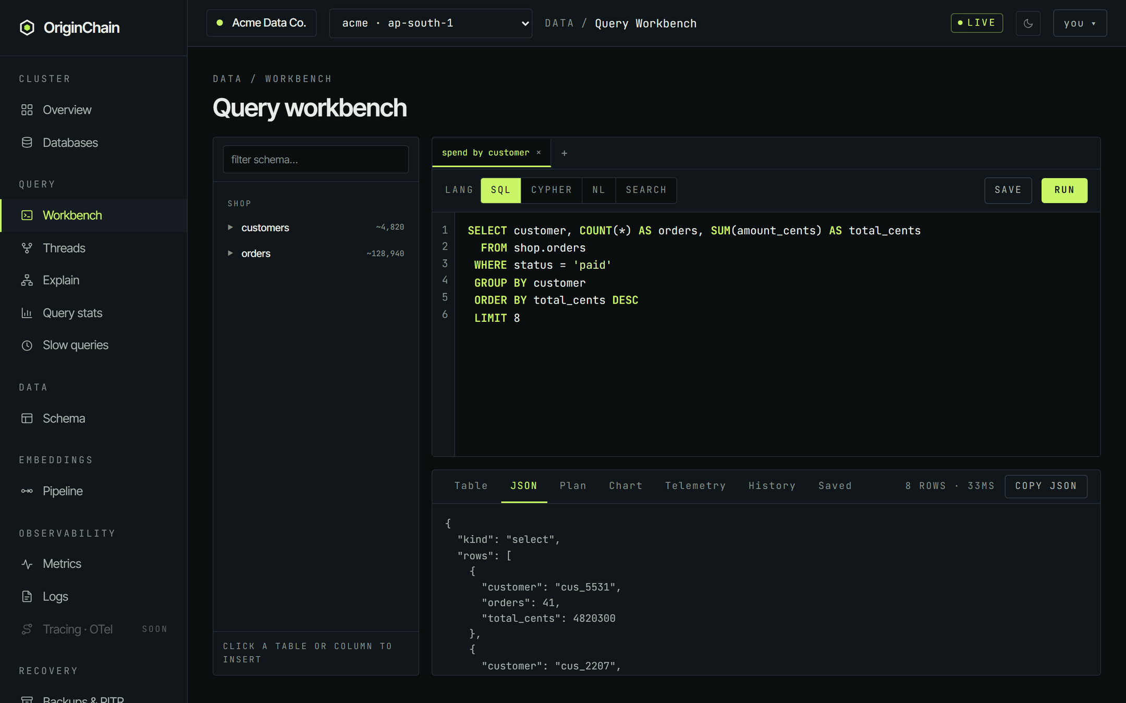Click the 8 ROWS · 33MS status text
1126x703 pixels.
[949, 486]
